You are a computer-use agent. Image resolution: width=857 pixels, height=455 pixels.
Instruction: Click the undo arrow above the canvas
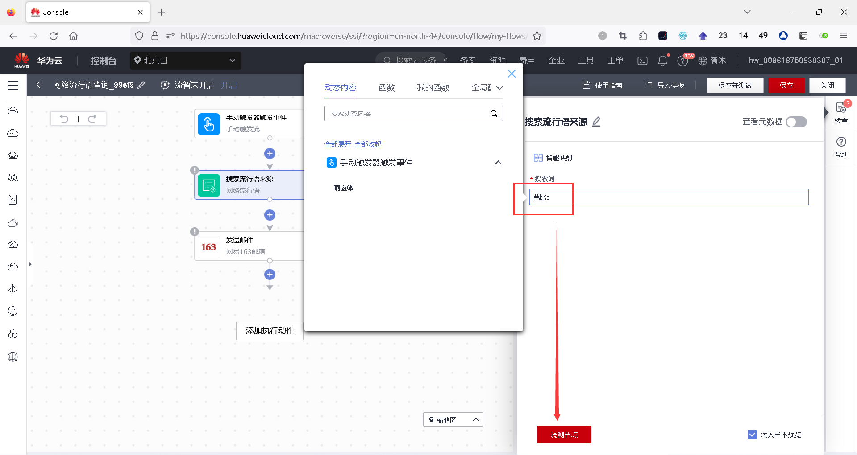coord(64,119)
